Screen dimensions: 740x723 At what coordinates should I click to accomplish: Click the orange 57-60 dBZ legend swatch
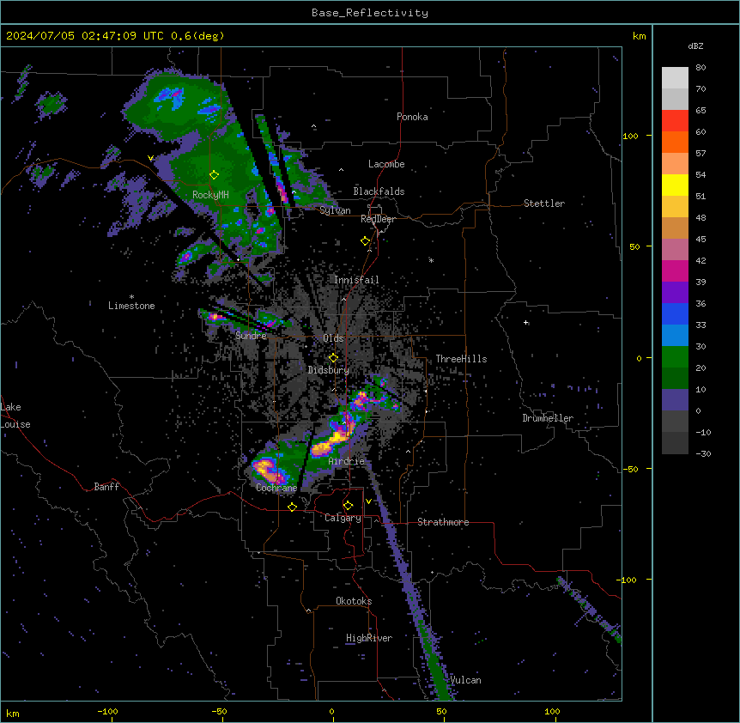pyautogui.click(x=675, y=142)
